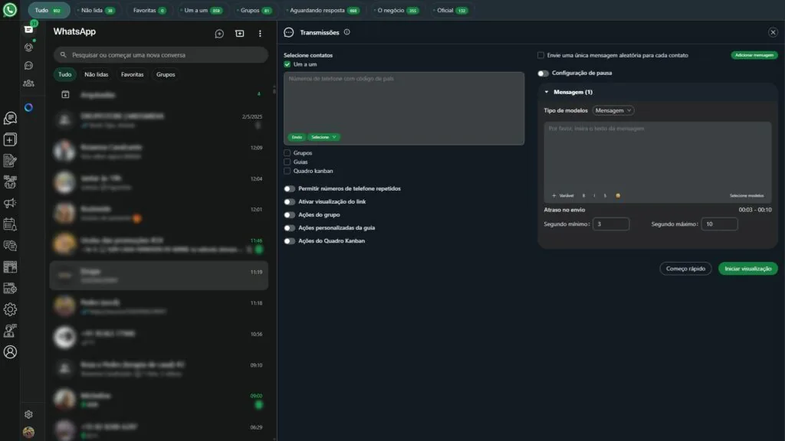Click the notes with pencil sidebar icon
The height and width of the screenshot is (441, 785).
pos(10,161)
